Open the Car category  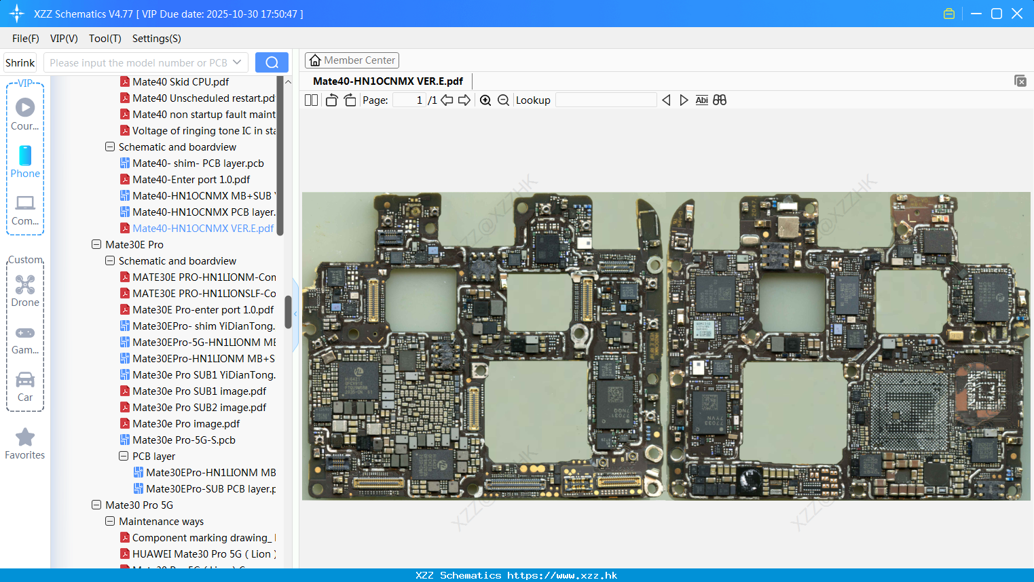coord(25,387)
